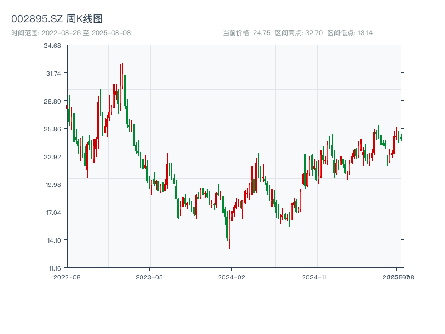Viewport: 445px width, 334px height.
Task: Click y-axis label 25.86
Action: tap(52, 129)
